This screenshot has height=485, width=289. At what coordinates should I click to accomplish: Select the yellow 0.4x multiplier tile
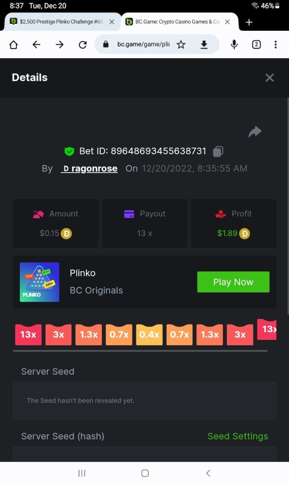tap(149, 335)
